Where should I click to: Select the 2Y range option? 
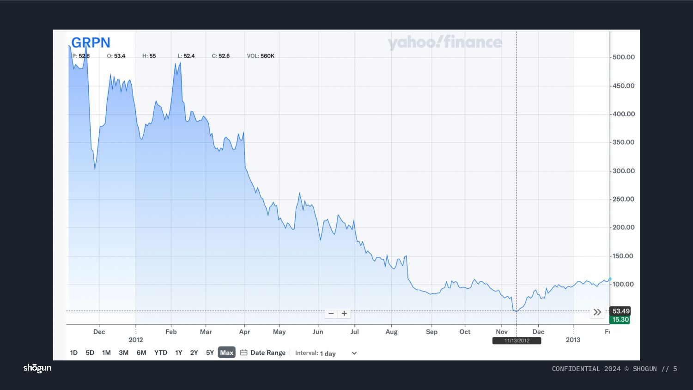coord(194,353)
